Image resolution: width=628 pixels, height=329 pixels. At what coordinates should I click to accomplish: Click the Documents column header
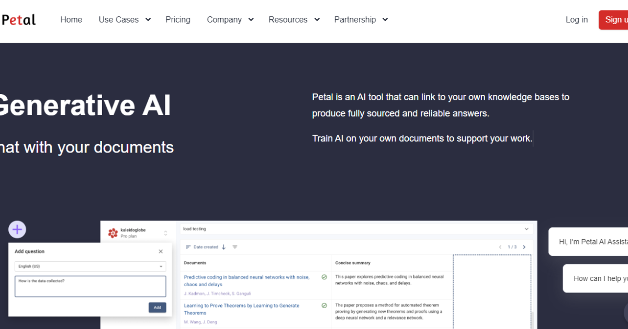[x=195, y=263]
